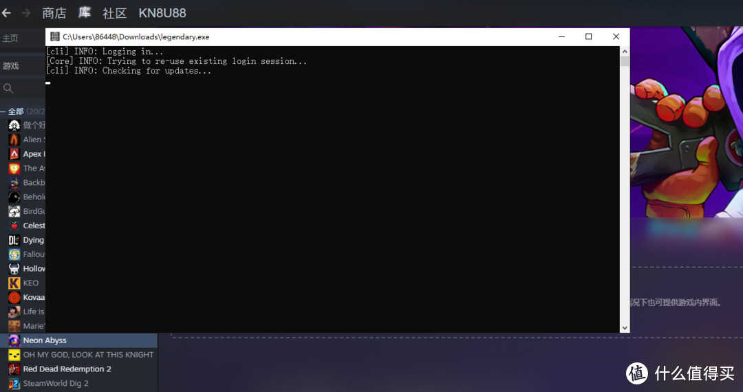Minimize the legendary.exe console window

(x=561, y=36)
